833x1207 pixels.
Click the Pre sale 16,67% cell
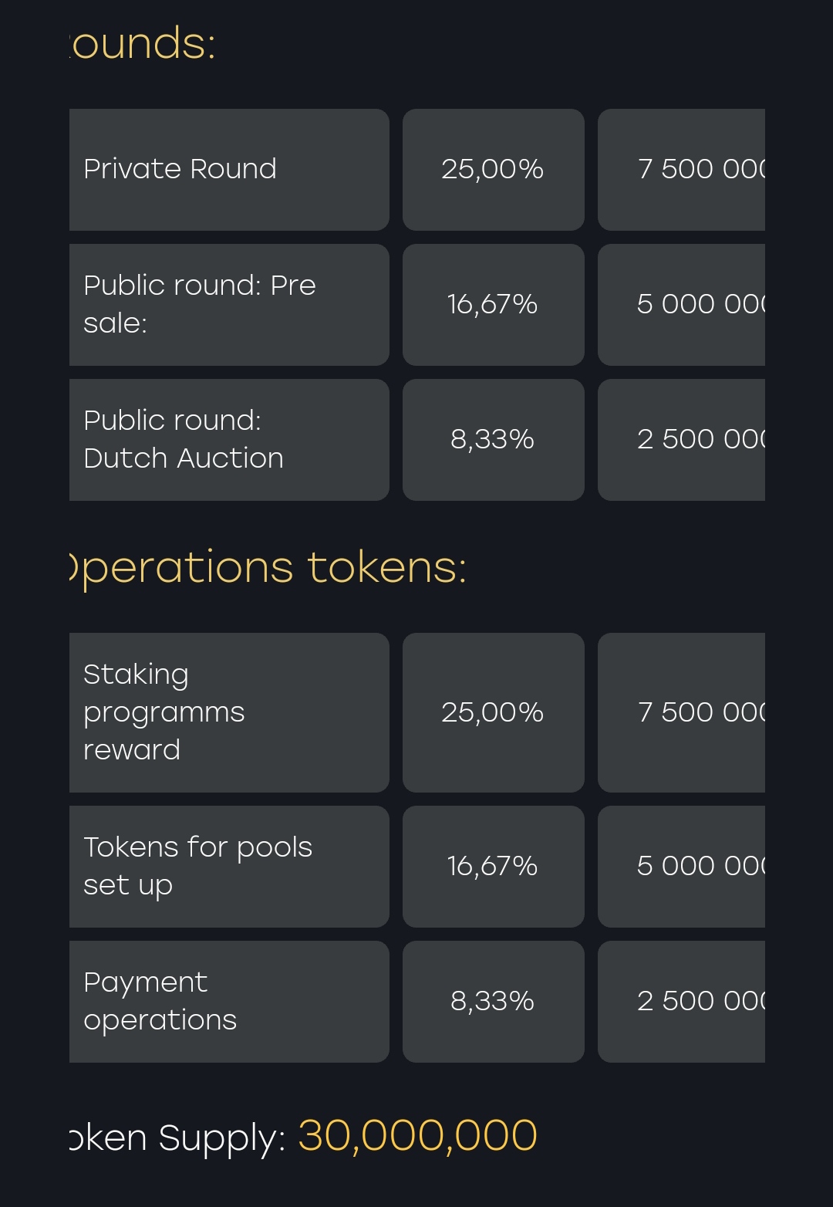coord(494,305)
